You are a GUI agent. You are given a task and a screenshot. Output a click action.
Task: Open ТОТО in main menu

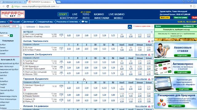click(x=86, y=14)
